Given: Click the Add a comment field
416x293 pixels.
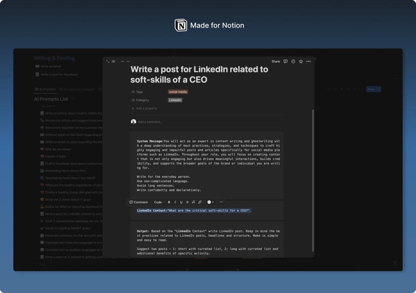Looking at the screenshot, I should [x=150, y=122].
